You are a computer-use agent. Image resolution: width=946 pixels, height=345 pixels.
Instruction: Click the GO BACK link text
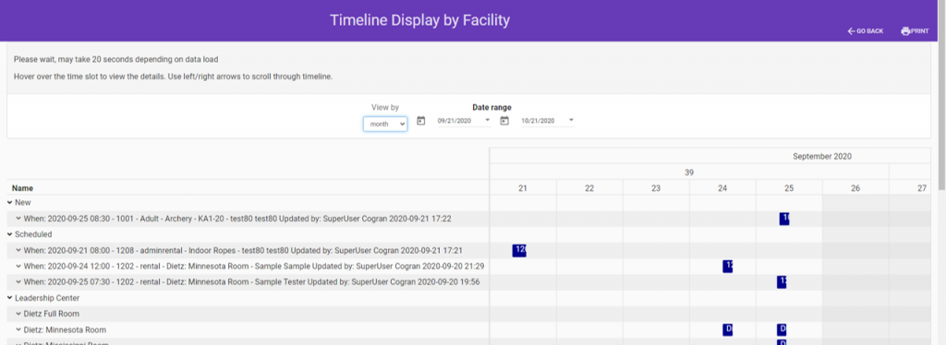870,31
